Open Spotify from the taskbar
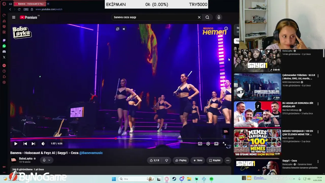325x183 pixels. 211,179
